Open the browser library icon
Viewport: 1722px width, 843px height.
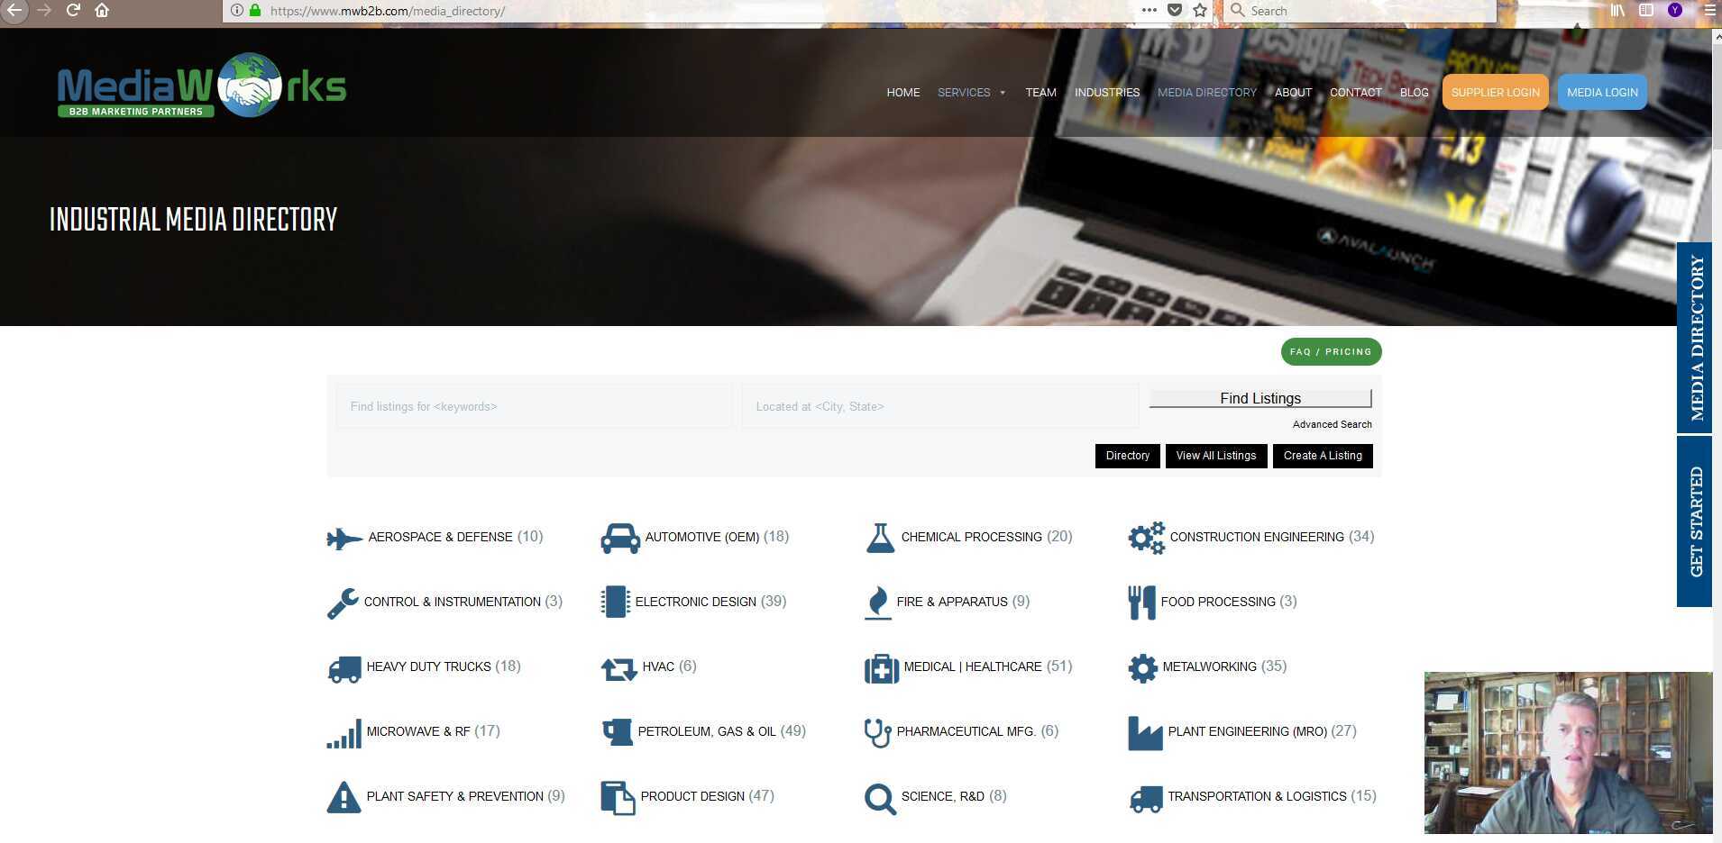(1618, 11)
